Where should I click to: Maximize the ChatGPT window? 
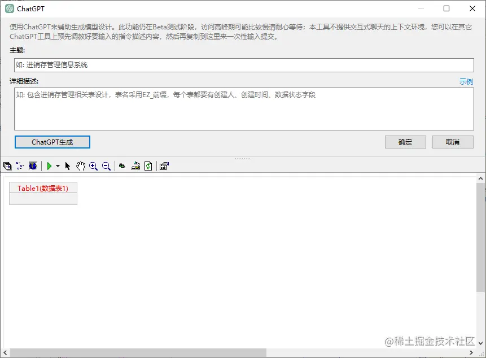[x=446, y=8]
